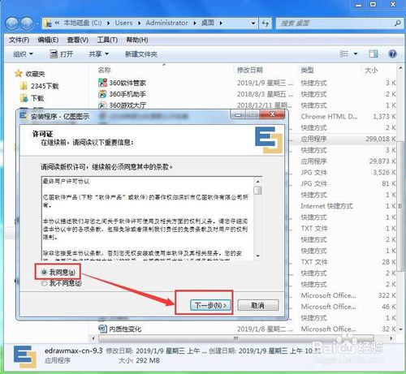Select the 我同意 radio button
The height and width of the screenshot is (374, 406).
45,272
